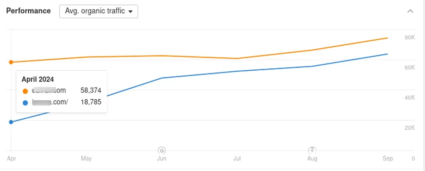Open the Avg. organic traffic dropdown
The width and height of the screenshot is (425, 171).
(x=98, y=11)
